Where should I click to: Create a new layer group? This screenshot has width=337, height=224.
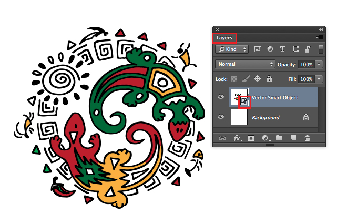(x=279, y=138)
